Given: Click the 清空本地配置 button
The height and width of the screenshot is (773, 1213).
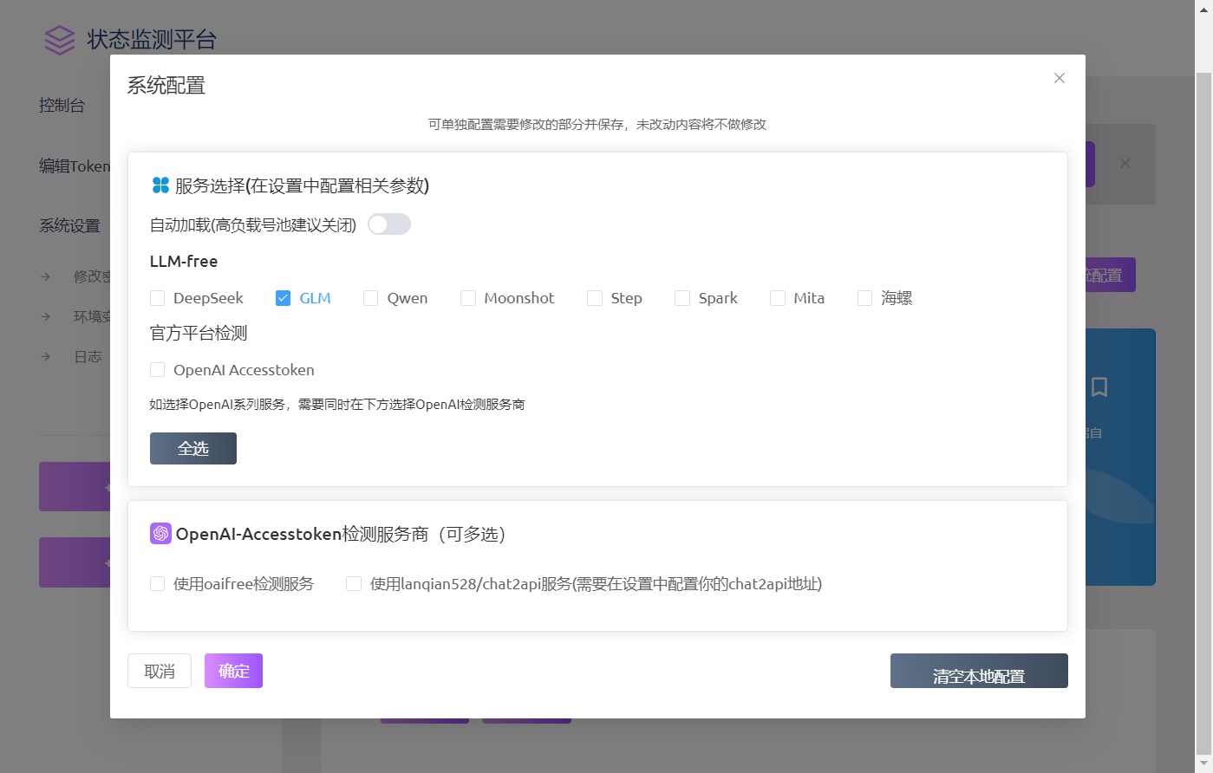Looking at the screenshot, I should pos(979,670).
